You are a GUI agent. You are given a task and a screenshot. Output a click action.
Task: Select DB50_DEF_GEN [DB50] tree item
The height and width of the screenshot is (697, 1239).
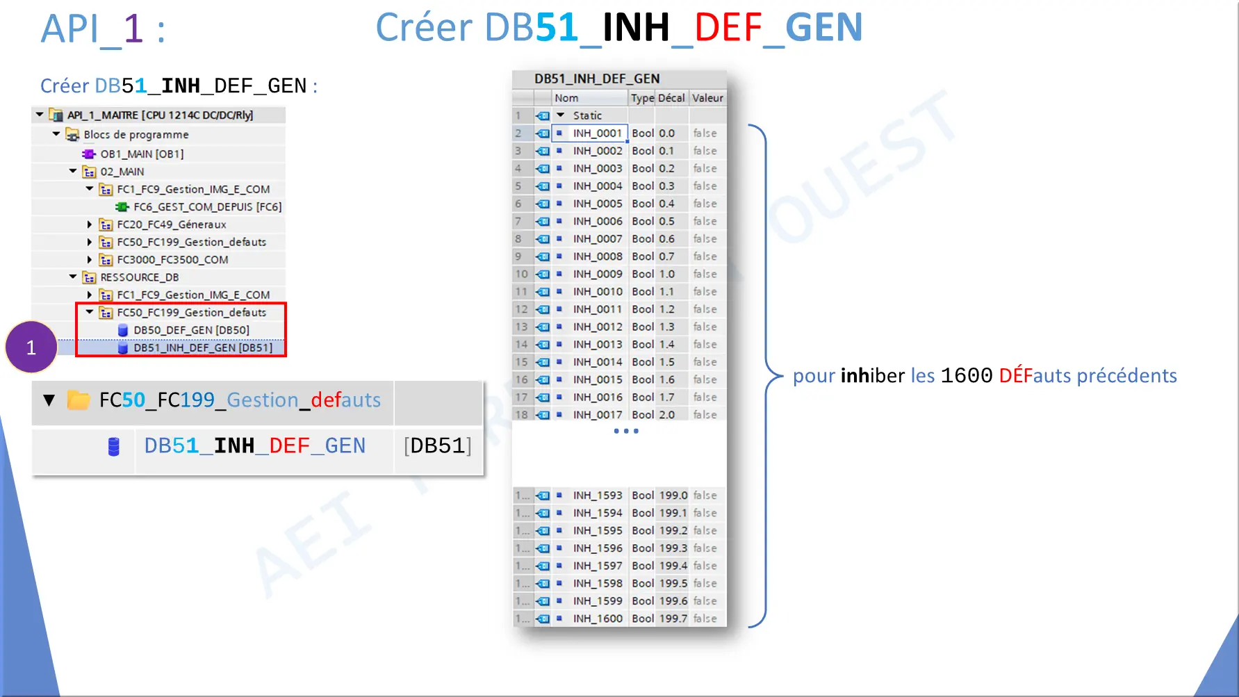coord(191,330)
